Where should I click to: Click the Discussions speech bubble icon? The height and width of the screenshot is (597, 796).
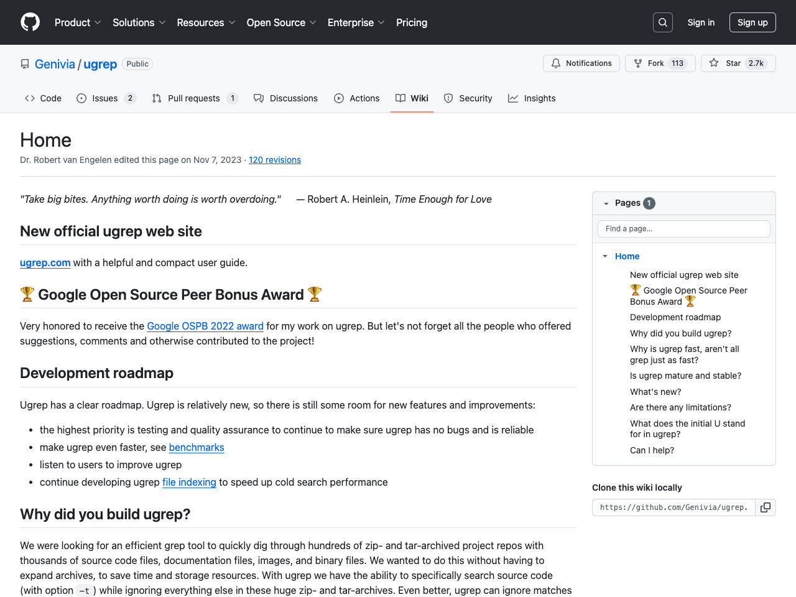pos(259,98)
